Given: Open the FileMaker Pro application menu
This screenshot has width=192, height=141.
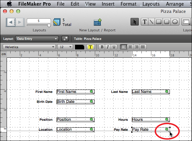Looking at the screenshot, I should pyautogui.click(x=34, y=4).
